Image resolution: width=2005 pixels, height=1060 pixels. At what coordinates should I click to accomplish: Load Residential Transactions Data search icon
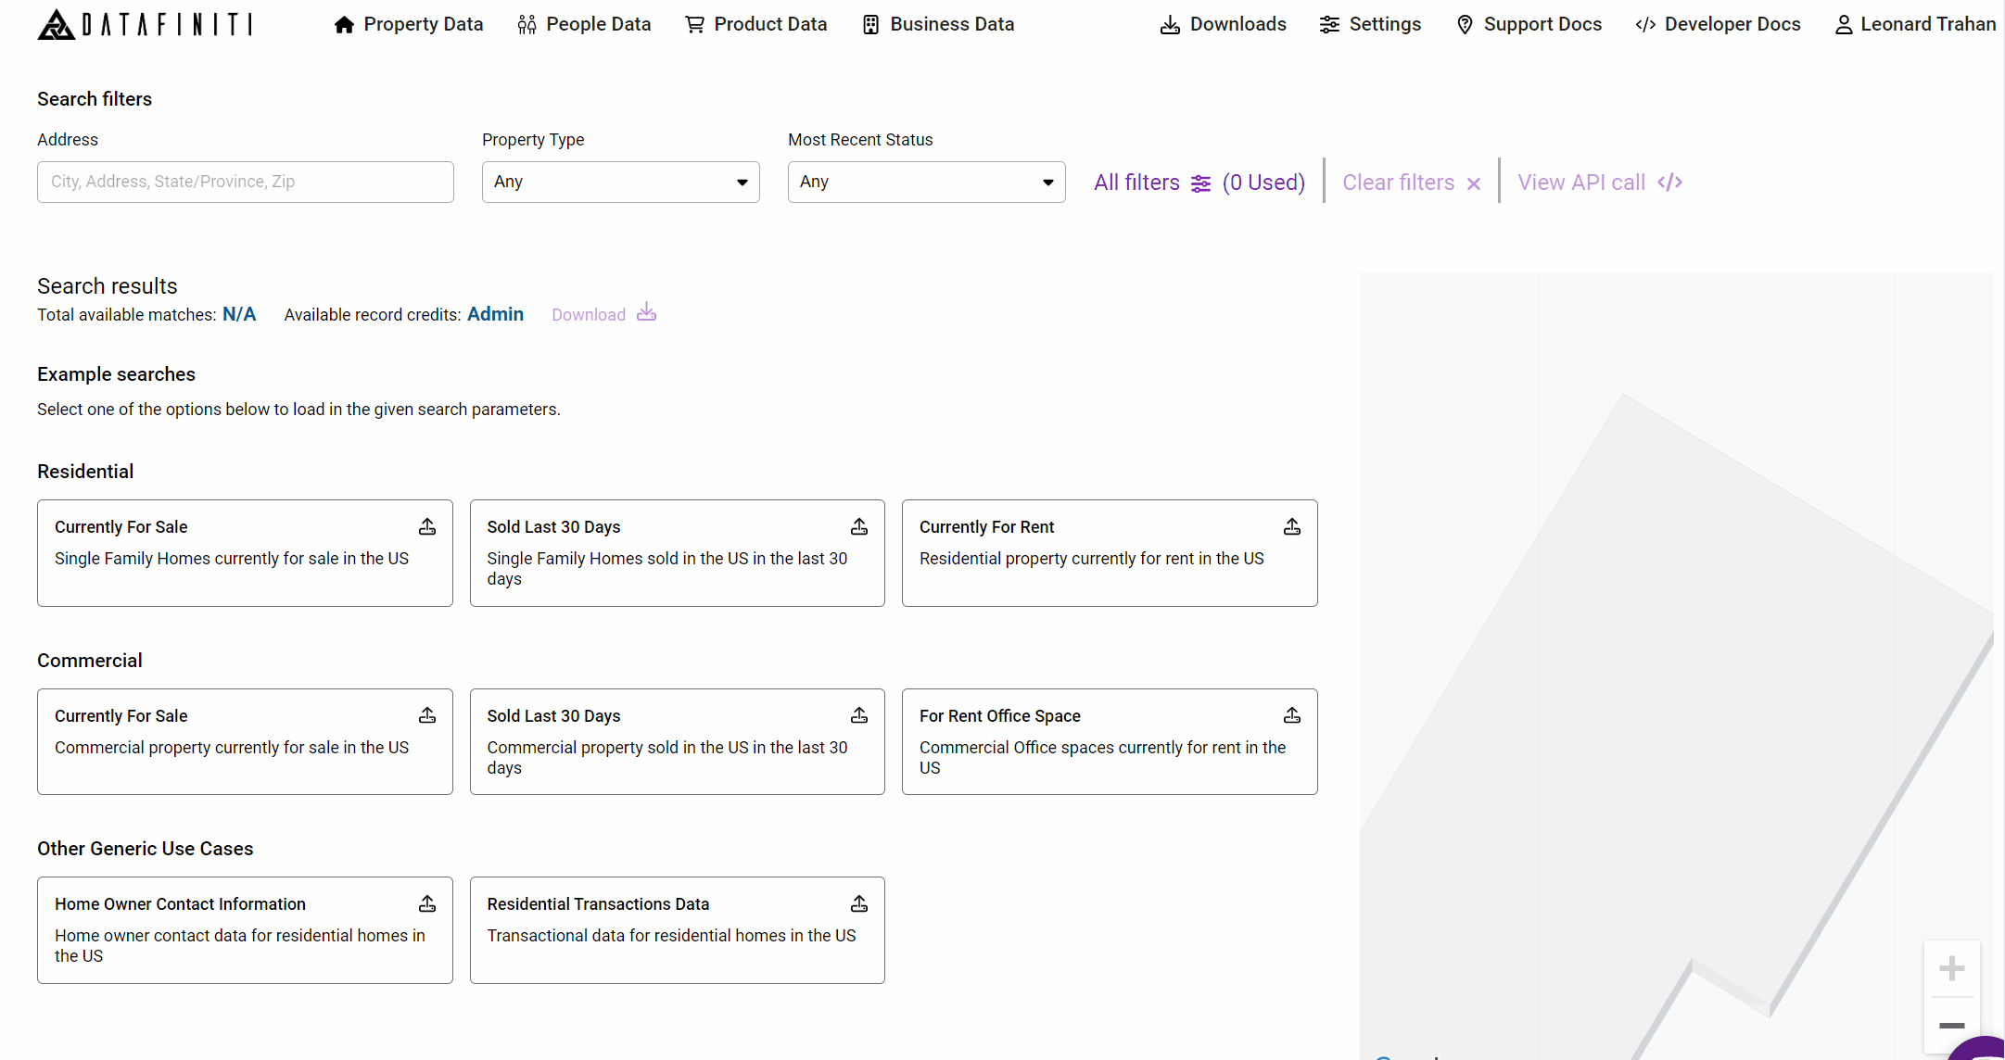pyautogui.click(x=859, y=903)
